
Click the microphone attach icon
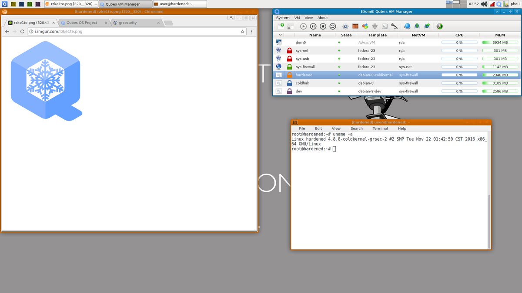[394, 26]
